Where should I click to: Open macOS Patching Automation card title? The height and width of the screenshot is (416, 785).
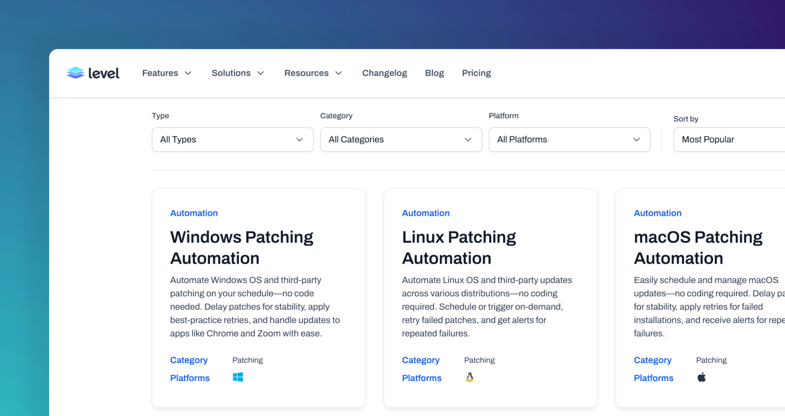tap(698, 248)
